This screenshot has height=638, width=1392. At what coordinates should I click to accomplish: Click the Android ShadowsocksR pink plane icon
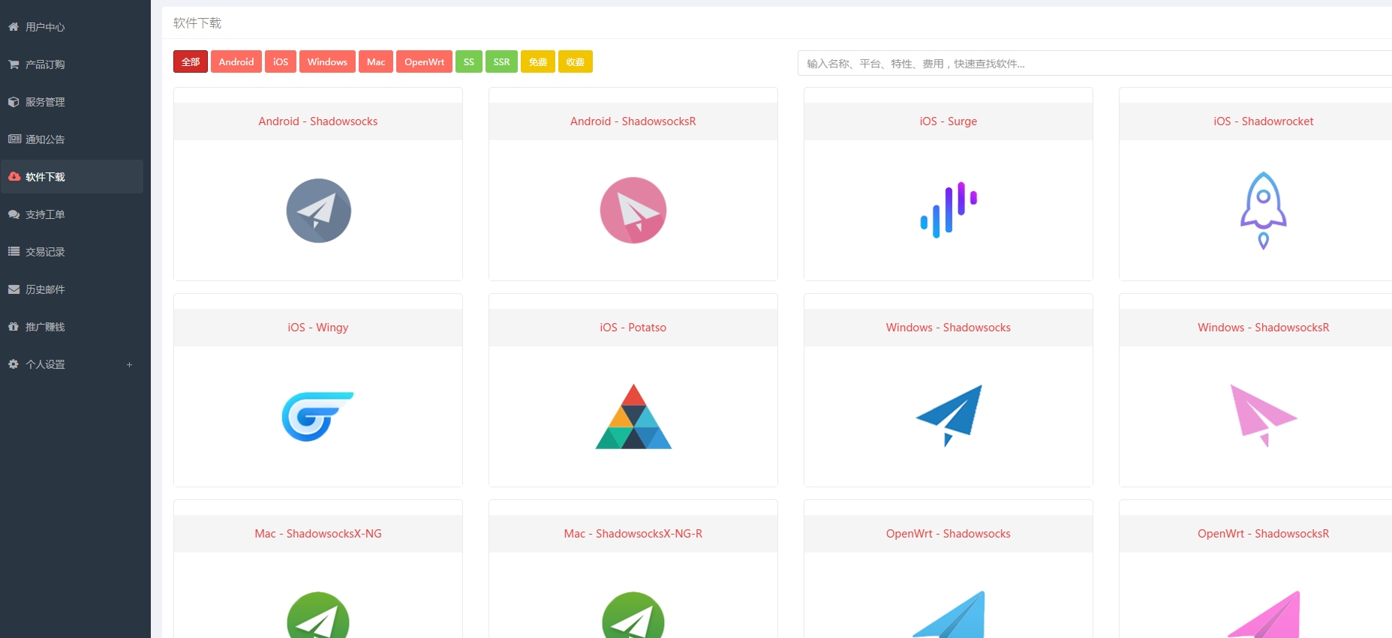(633, 211)
